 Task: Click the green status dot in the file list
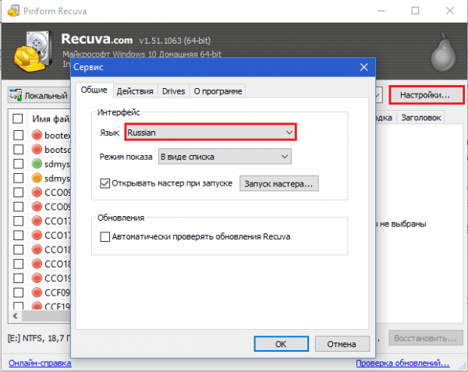point(37,164)
